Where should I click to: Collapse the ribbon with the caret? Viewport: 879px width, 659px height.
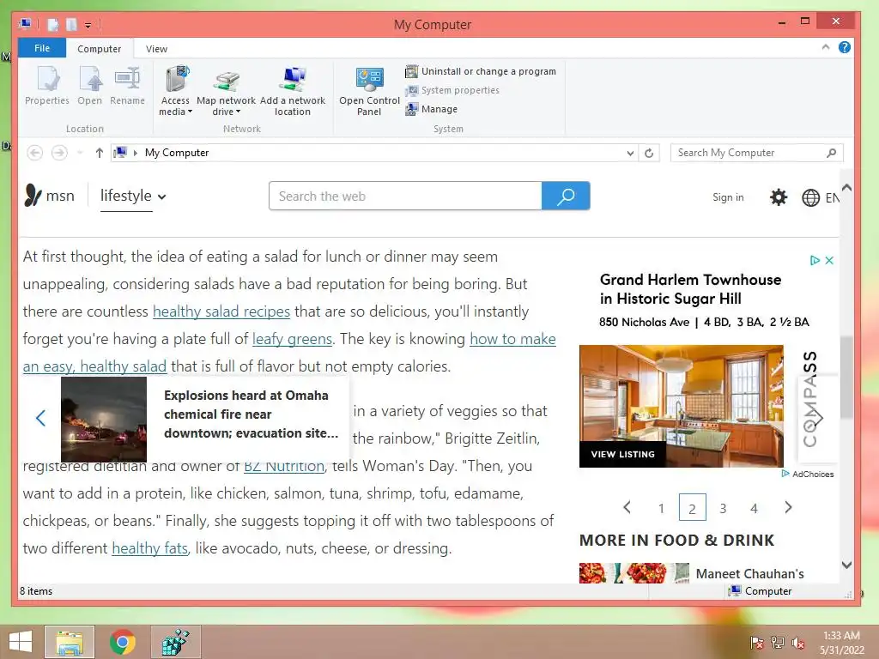tap(826, 48)
